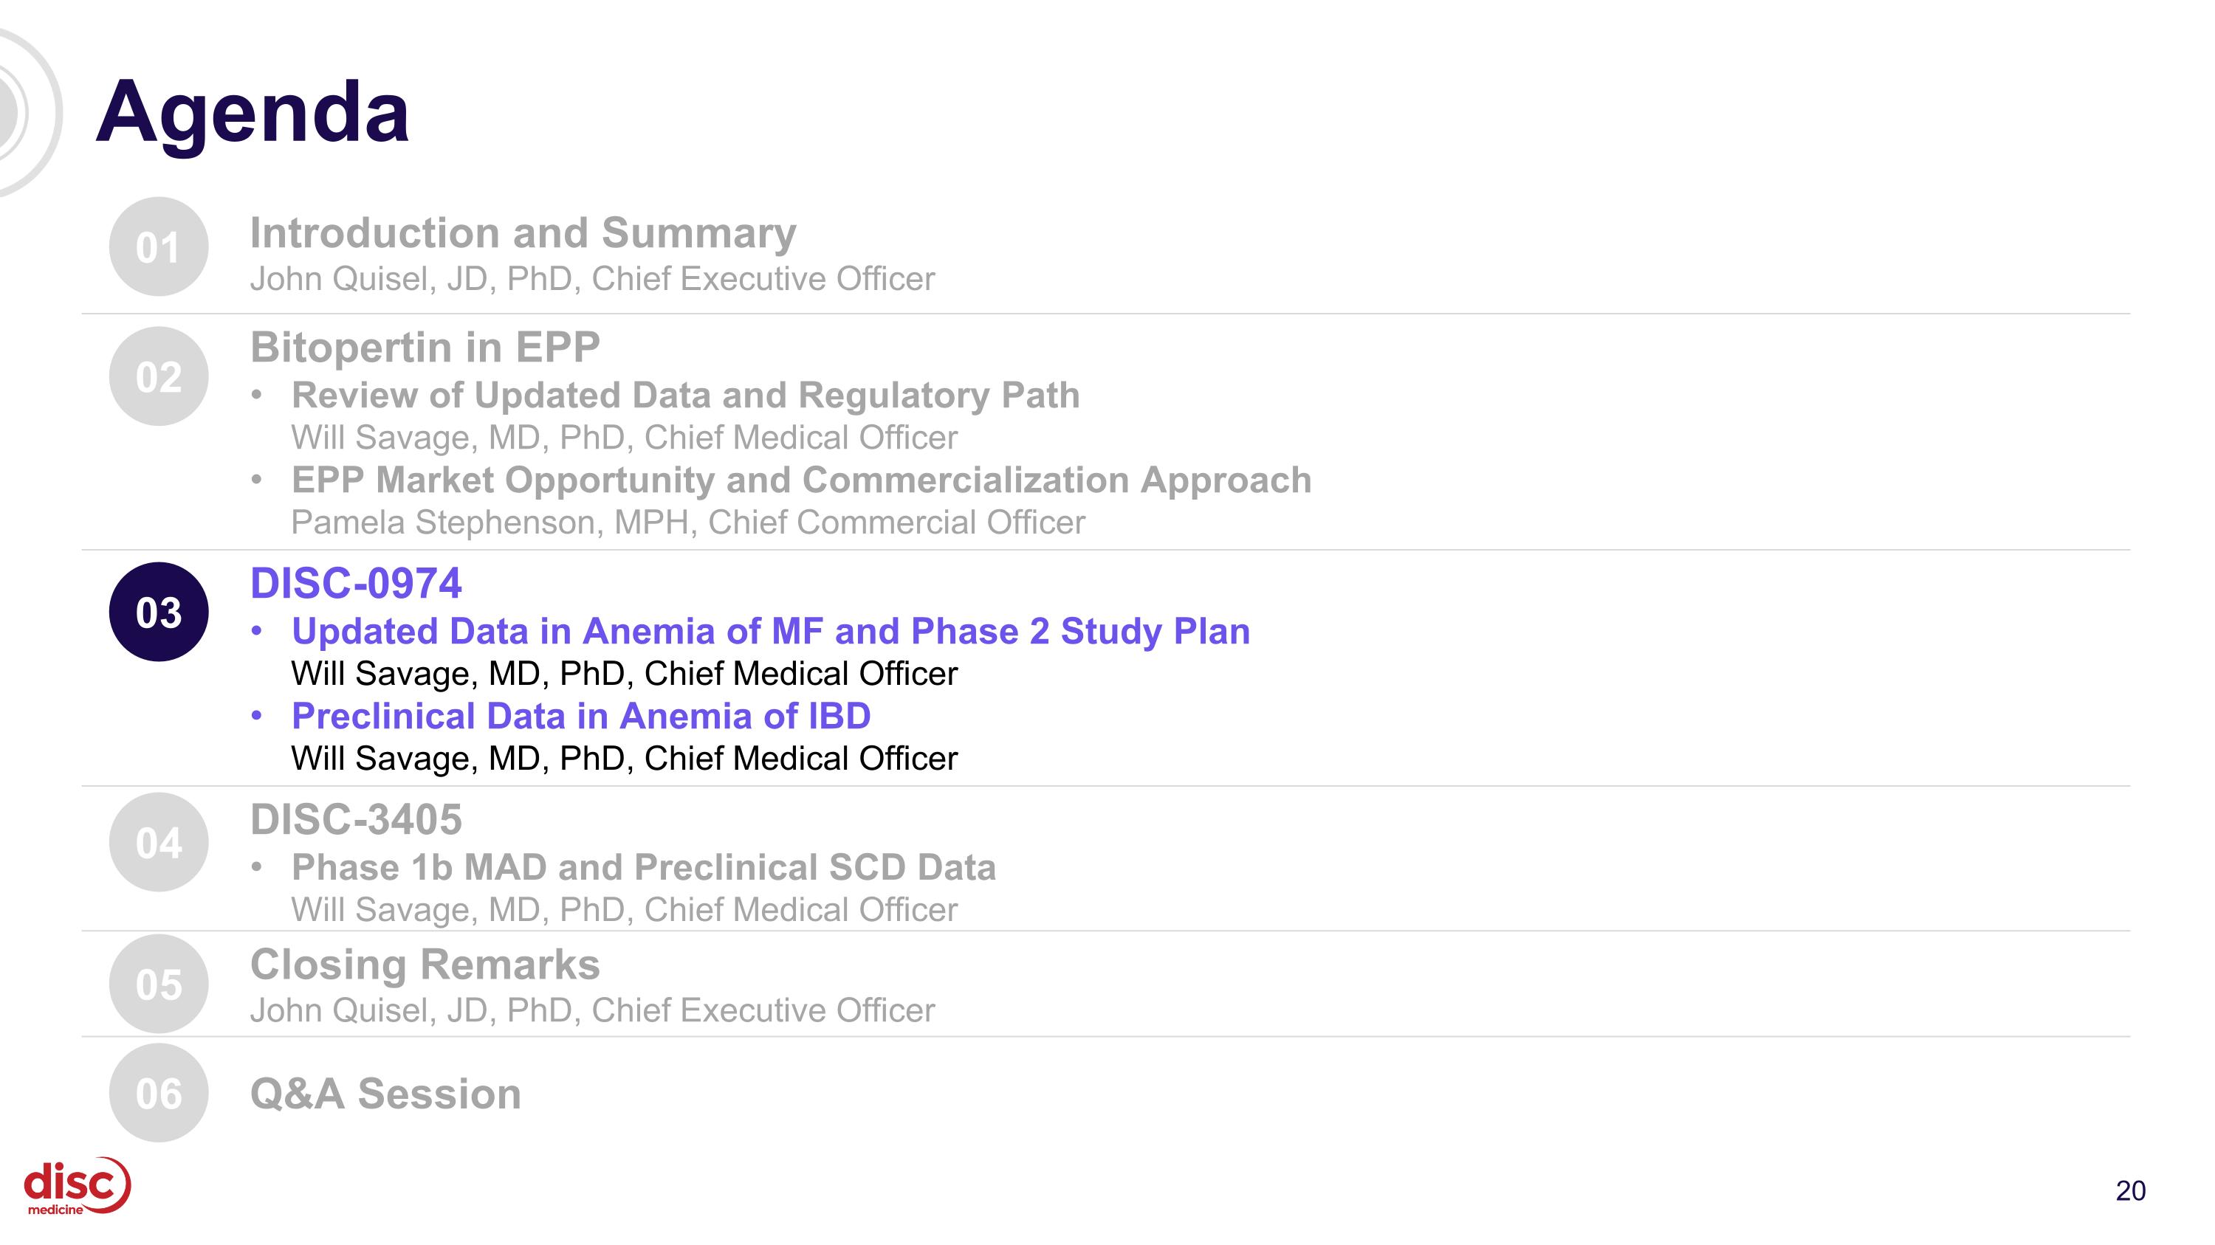This screenshot has width=2215, height=1245.
Task: Click the concentric circle graphic near title
Action: tap(26, 113)
